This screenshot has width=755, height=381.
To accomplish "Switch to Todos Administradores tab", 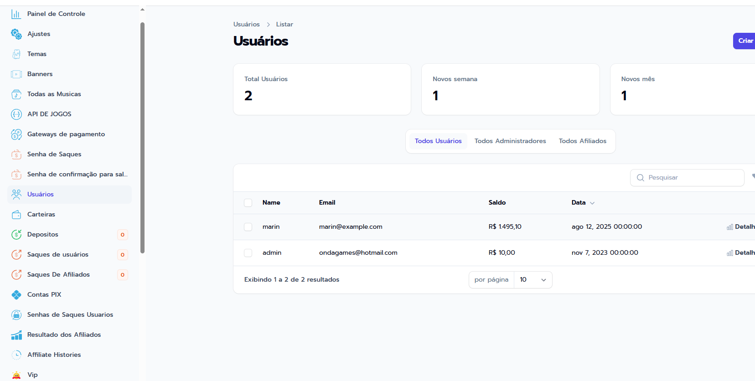I will [510, 141].
